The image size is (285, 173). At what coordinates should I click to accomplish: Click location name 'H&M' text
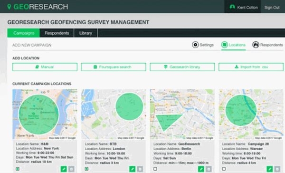(x=45, y=144)
